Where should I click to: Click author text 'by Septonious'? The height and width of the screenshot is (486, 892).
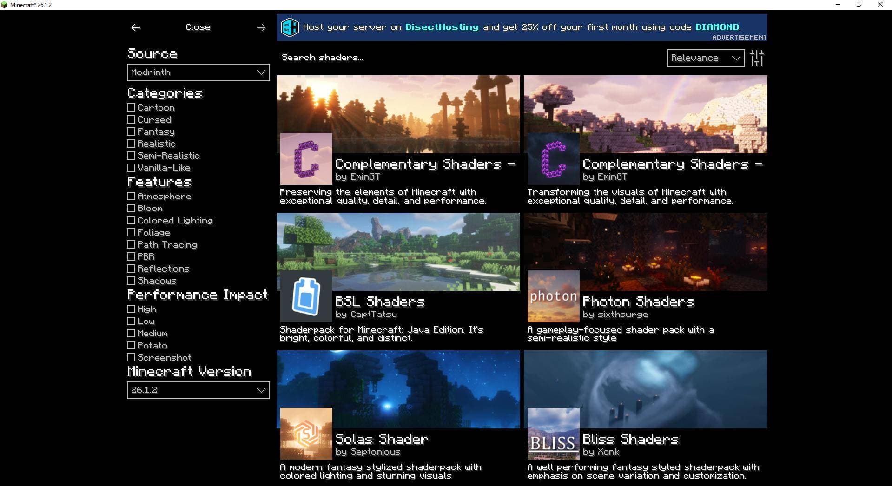coord(368,452)
